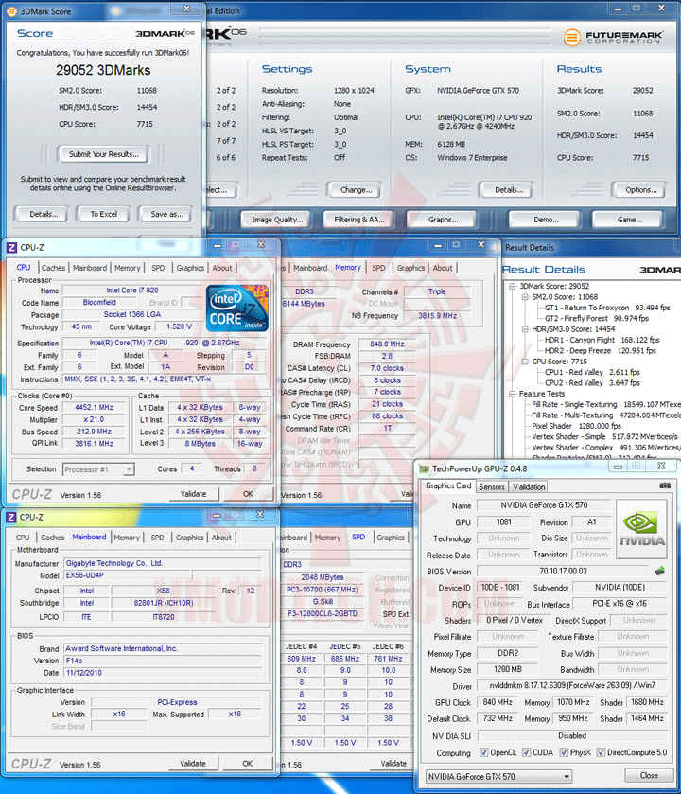Select Graphics tab in Memory CPU-Z window

tap(410, 268)
